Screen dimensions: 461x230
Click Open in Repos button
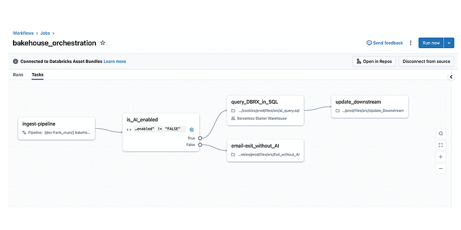374,61
